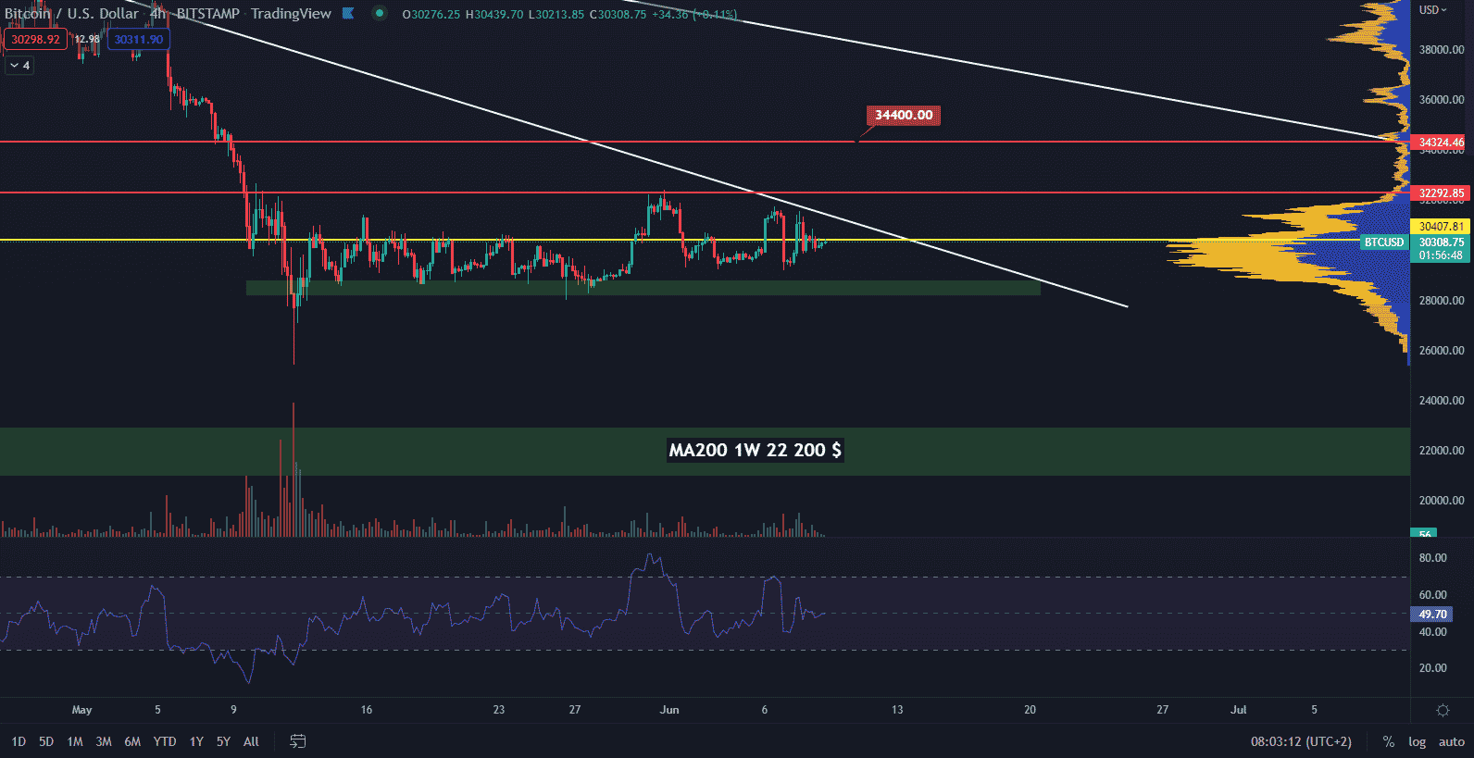Toggle auto scale mode
Screen dimensions: 1474x758
1451,741
